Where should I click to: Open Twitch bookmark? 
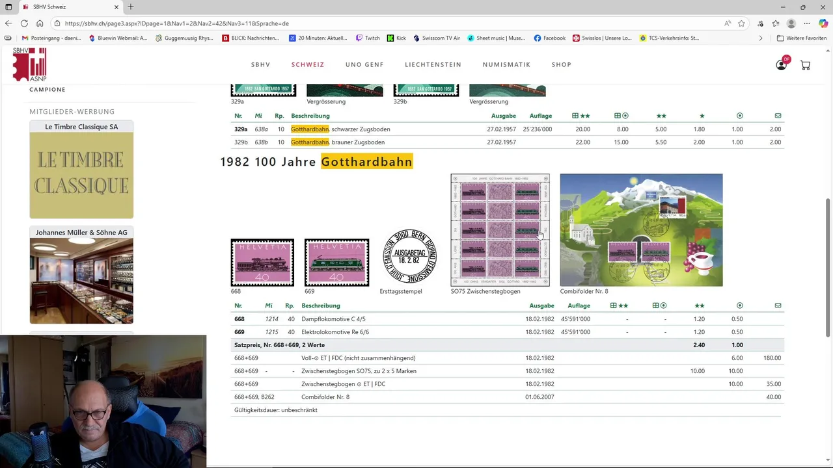coord(368,38)
